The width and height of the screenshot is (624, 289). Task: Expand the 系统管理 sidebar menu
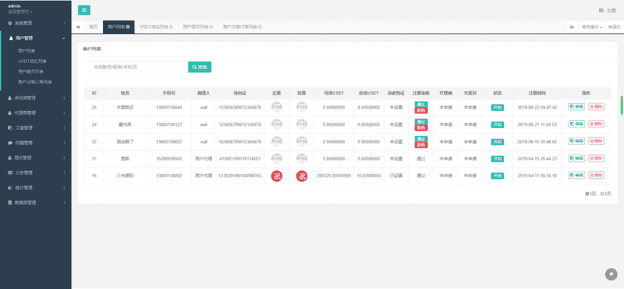click(35, 23)
